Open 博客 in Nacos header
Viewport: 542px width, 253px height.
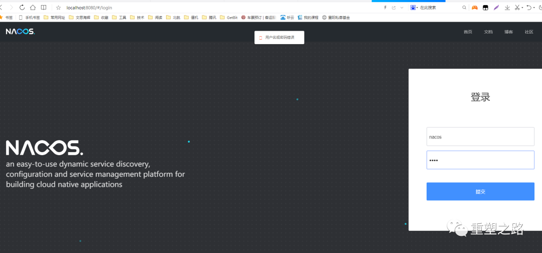[508, 32]
